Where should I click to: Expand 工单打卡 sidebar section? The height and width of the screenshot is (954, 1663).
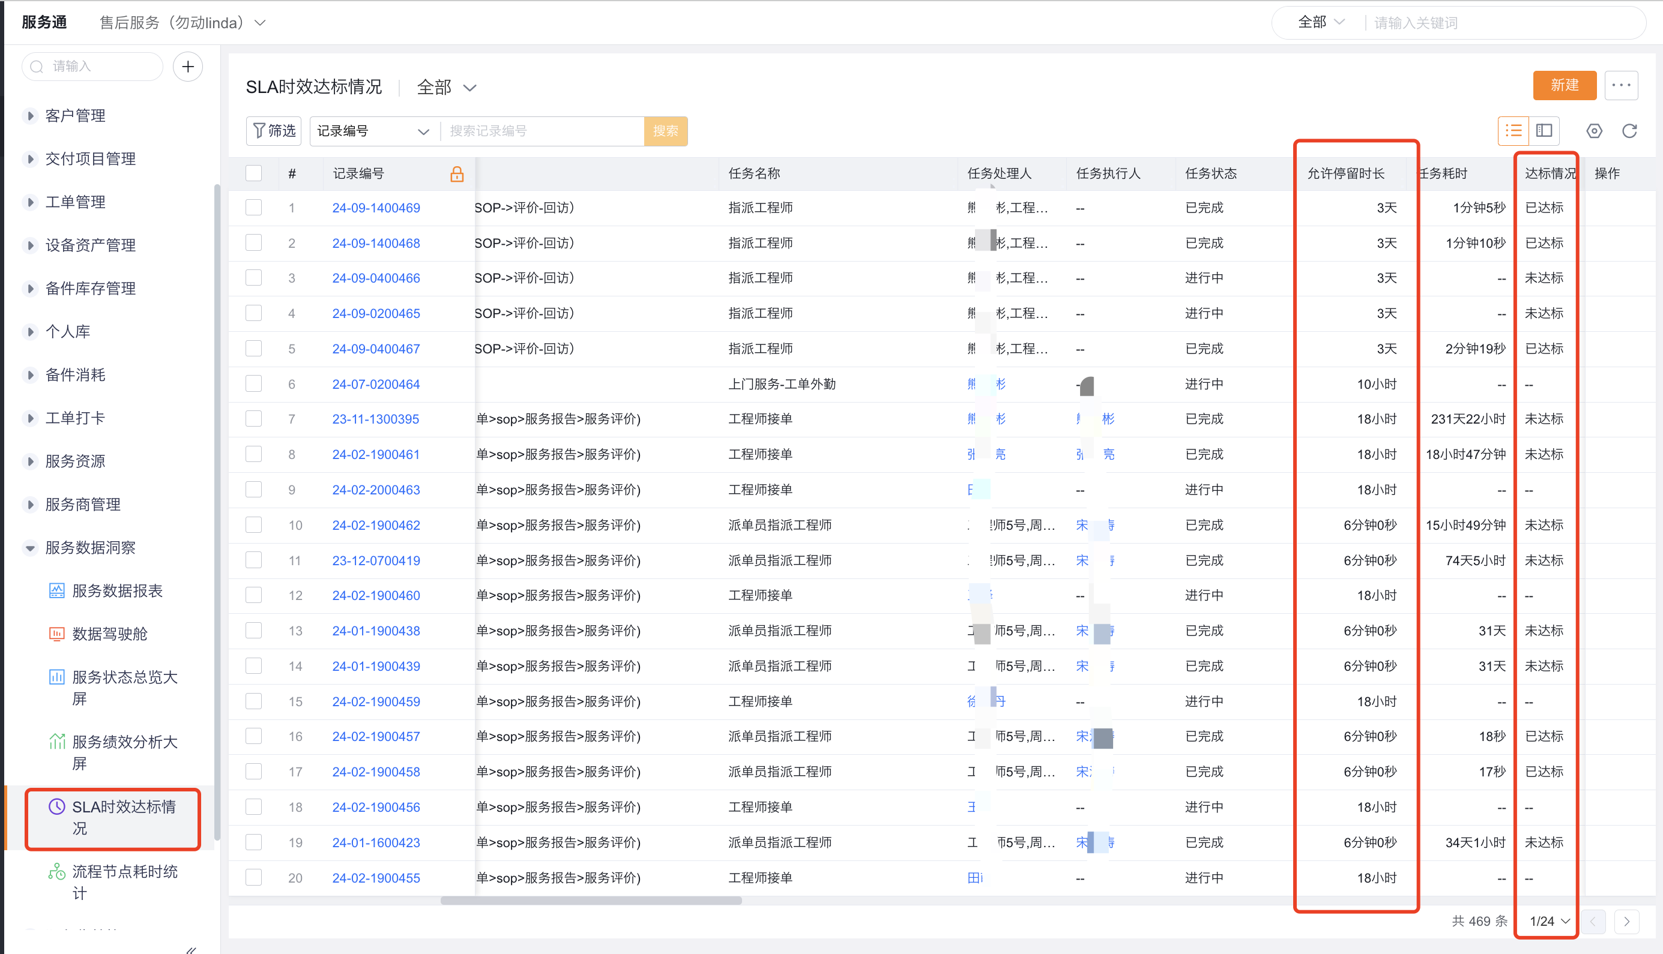pos(30,419)
